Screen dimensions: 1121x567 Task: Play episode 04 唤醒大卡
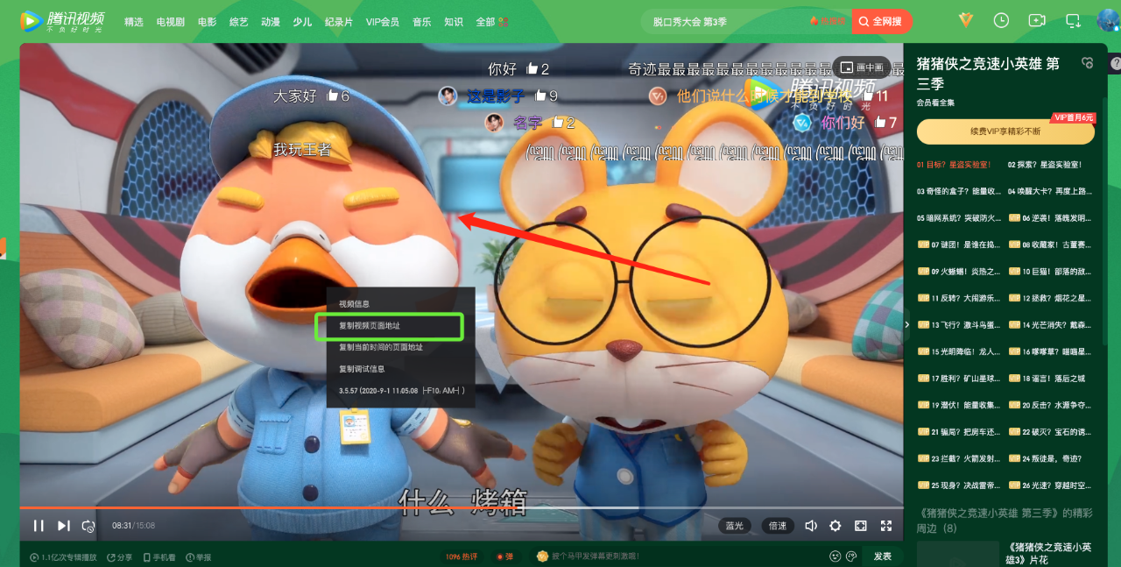1050,191
